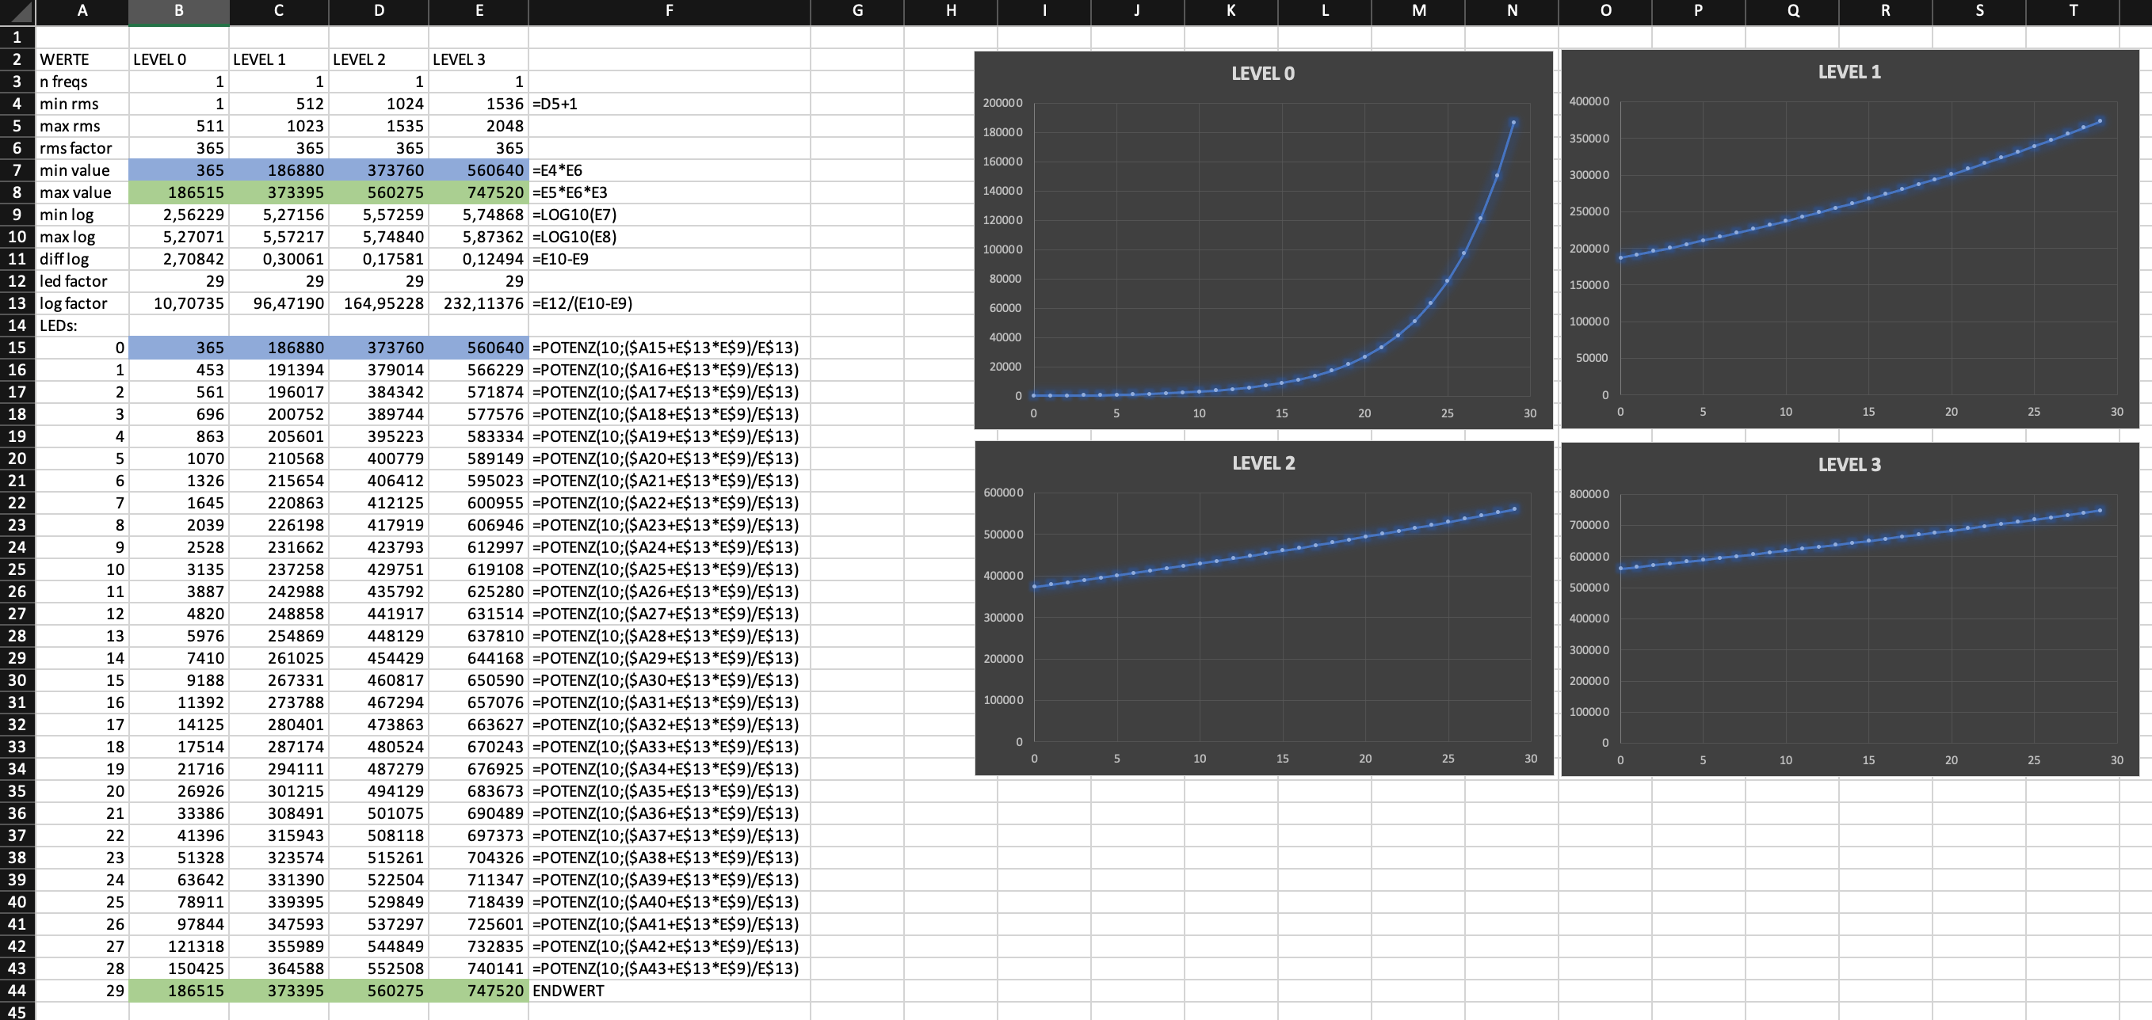Select cell value 2,56229
Image resolution: width=2152 pixels, height=1020 pixels.
click(x=179, y=215)
